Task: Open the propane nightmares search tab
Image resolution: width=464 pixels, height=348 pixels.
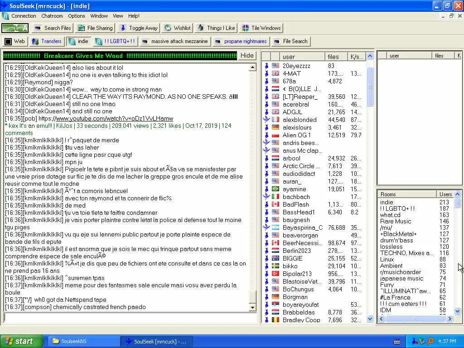Action: click(241, 41)
